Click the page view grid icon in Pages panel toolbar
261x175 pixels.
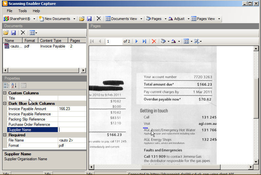[x=186, y=41]
